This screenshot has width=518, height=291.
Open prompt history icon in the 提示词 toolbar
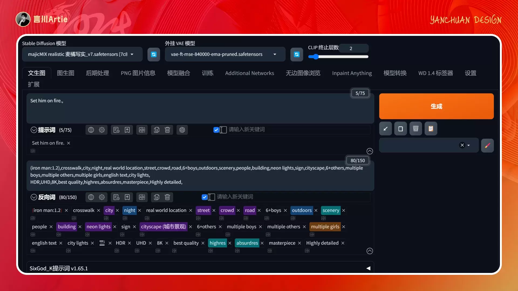coord(117,130)
